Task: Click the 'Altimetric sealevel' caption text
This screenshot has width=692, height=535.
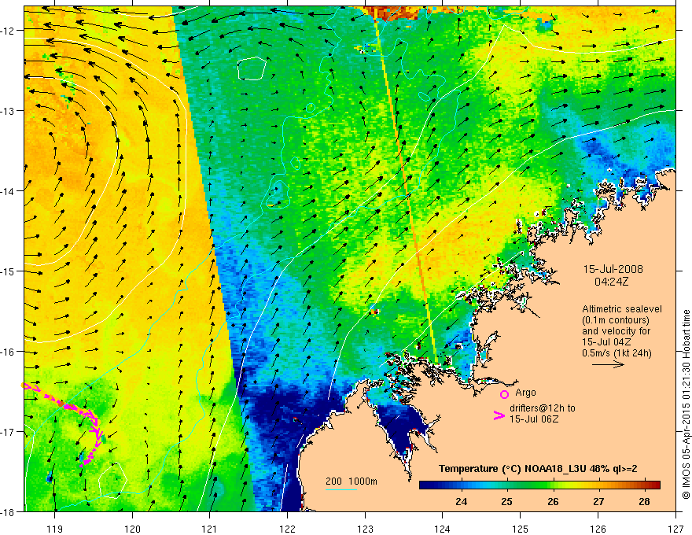Action: (x=622, y=309)
